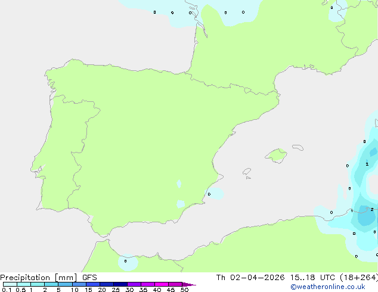Screen dimensions: 378x292
Task: Pick the dark navy 25–30 mm legend swatch
Action: (x=120, y=284)
